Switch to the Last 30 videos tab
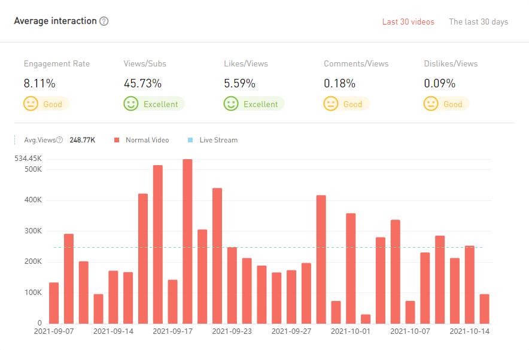This screenshot has width=529, height=350. pyautogui.click(x=408, y=22)
